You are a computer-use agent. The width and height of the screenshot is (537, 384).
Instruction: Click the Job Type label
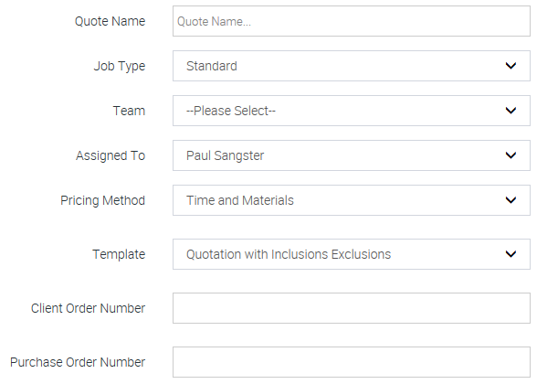click(120, 66)
